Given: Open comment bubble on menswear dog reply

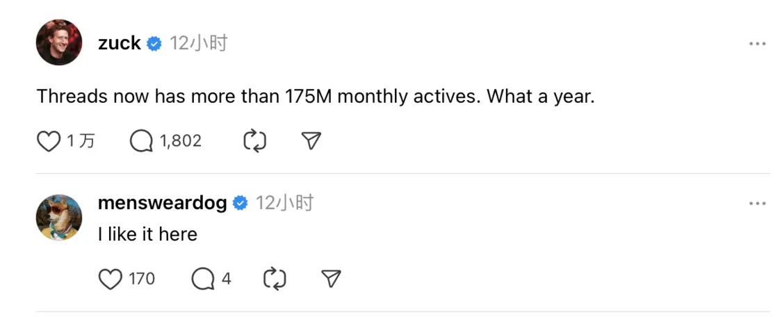Looking at the screenshot, I should point(203,279).
